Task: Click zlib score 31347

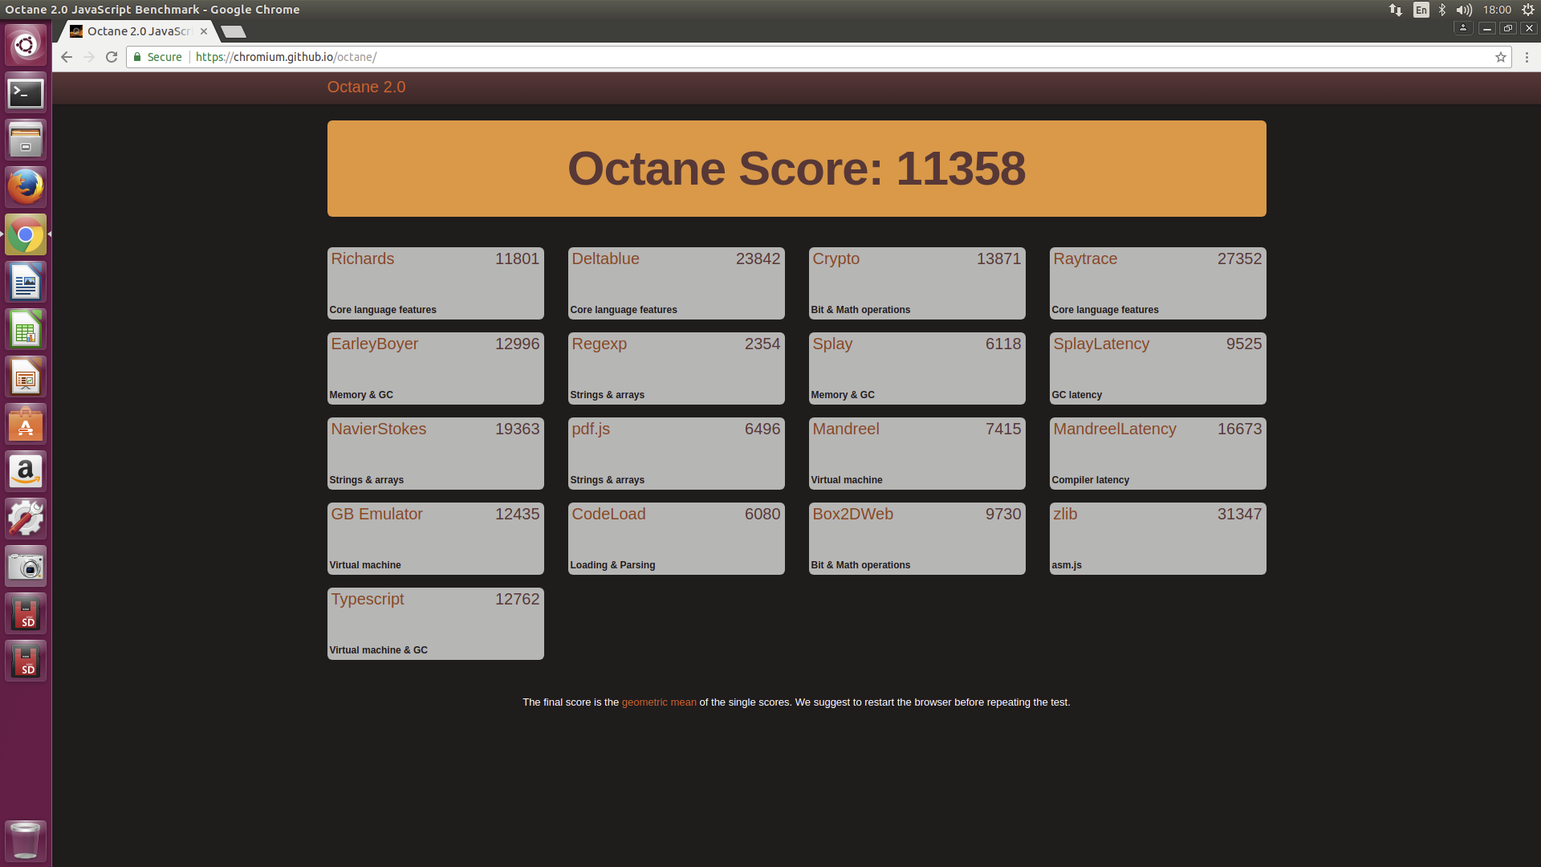Action: (1239, 514)
